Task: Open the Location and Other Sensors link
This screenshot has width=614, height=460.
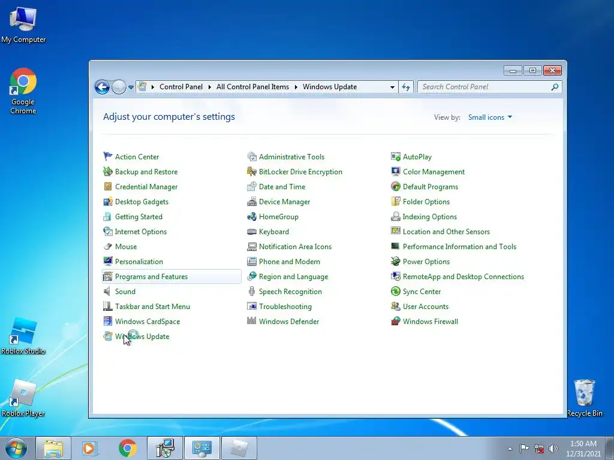Action: coord(446,232)
